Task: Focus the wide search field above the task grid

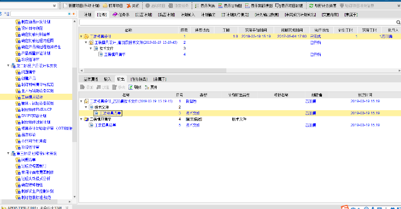Action: pyautogui.click(x=238, y=23)
